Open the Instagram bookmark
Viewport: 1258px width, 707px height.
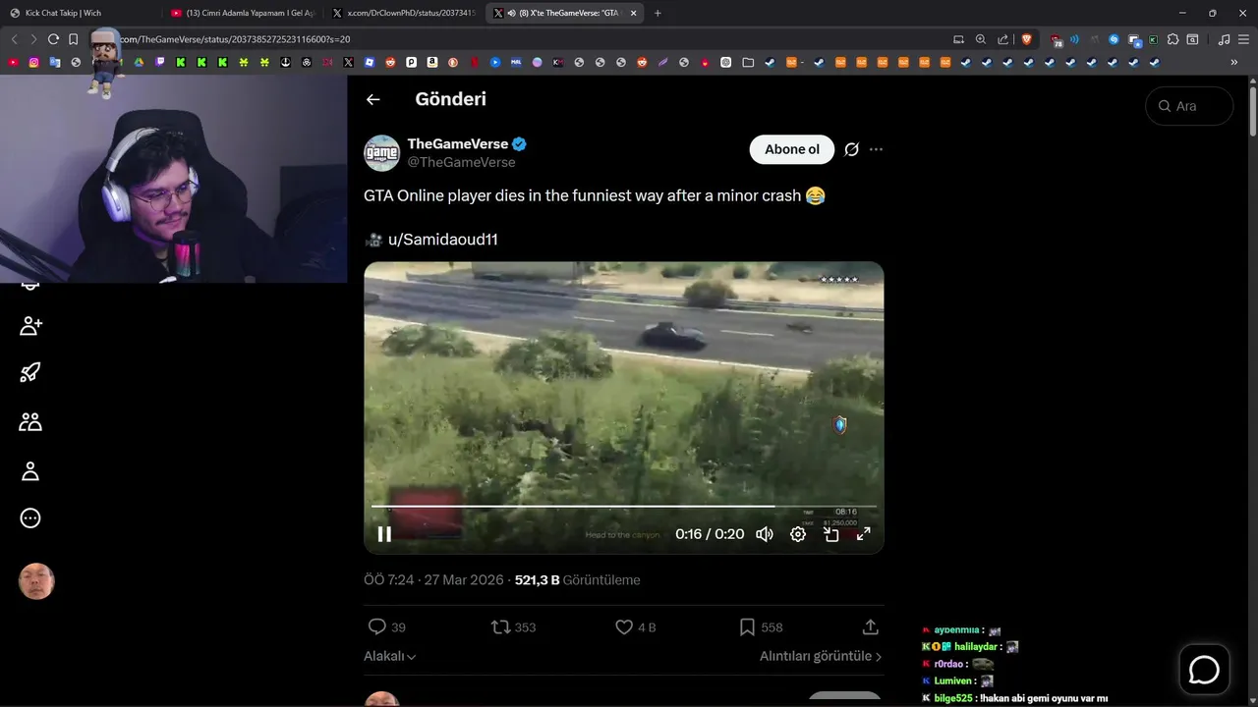point(33,62)
